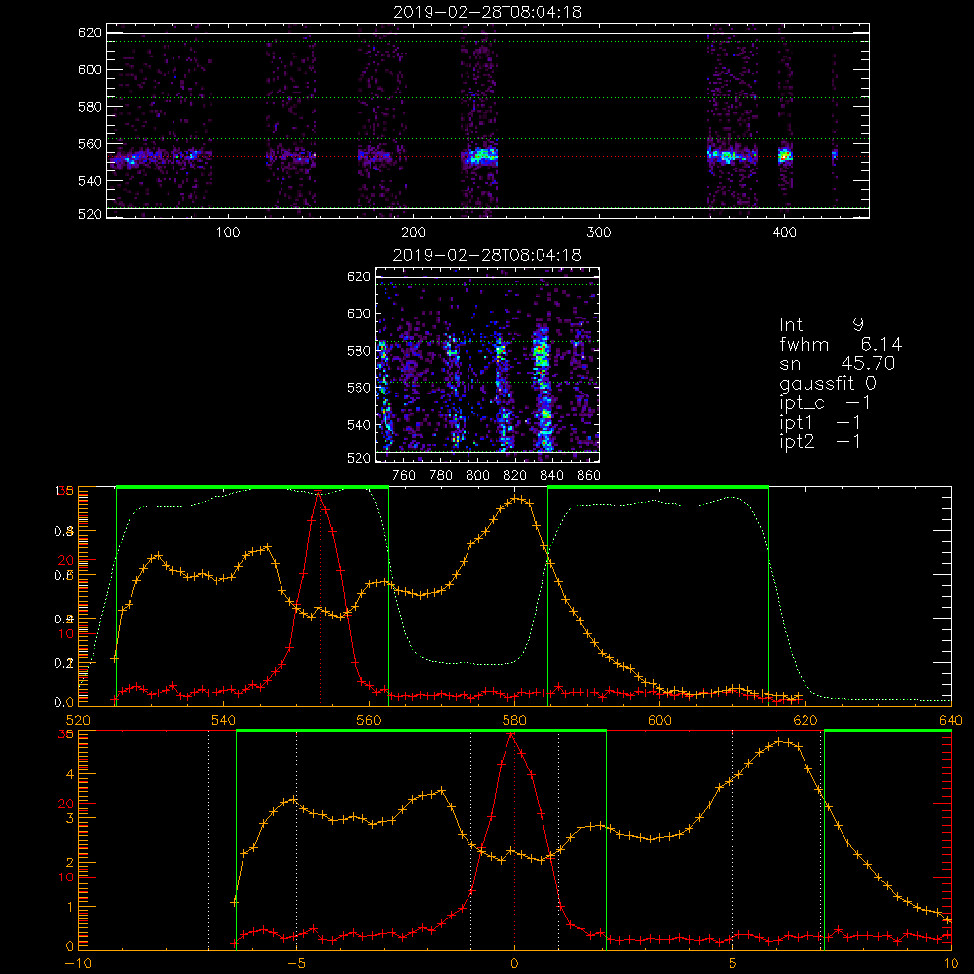Click the timestamp title above the small middle image
The height and width of the screenshot is (974, 974).
pos(487,254)
